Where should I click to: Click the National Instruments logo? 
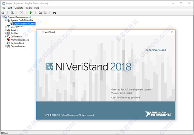tap(158, 114)
